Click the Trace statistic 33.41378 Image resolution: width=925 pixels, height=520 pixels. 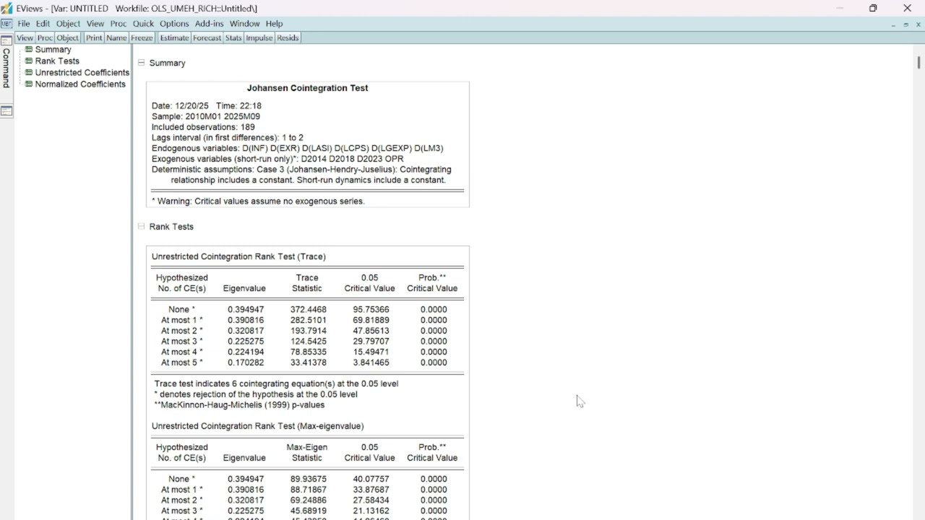click(x=308, y=363)
